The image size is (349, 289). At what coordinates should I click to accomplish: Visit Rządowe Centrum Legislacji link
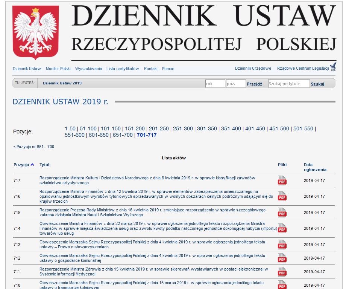[x=303, y=68]
